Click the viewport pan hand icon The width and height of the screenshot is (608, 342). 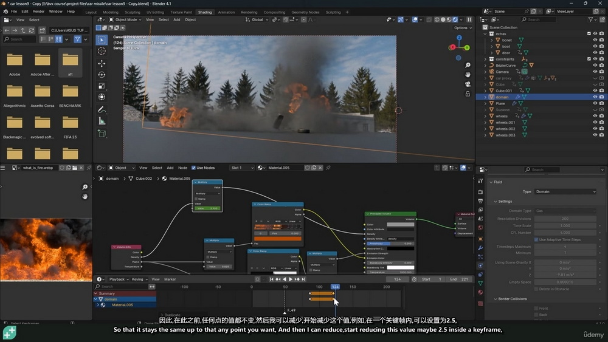(x=468, y=74)
